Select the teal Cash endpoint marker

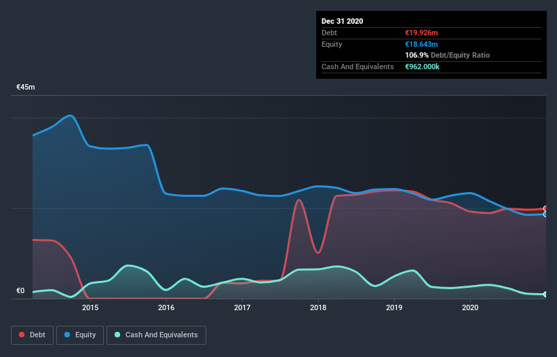pos(545,294)
